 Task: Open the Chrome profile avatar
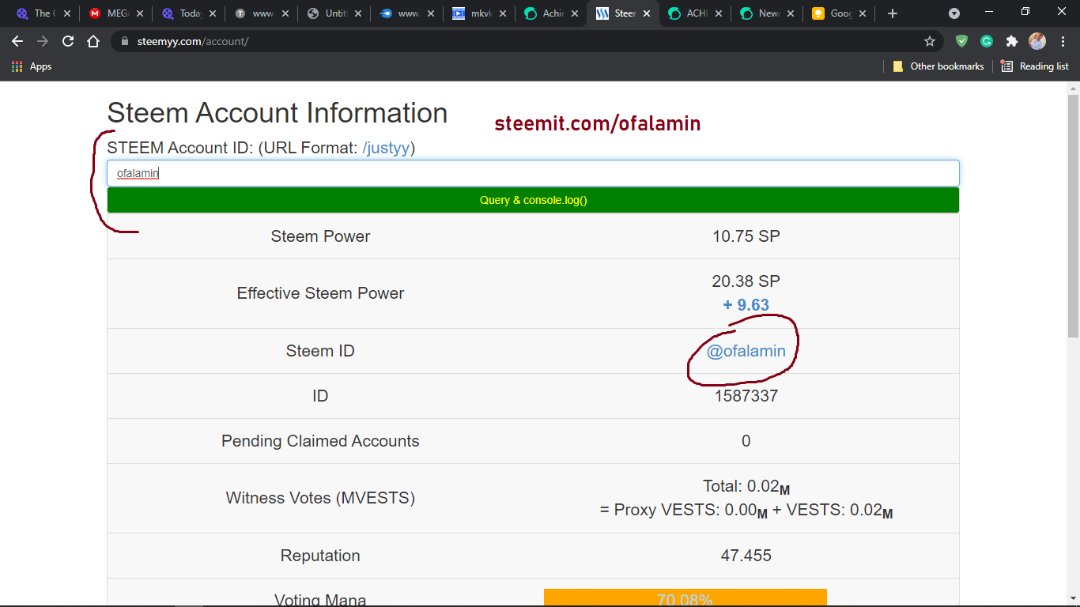[1037, 41]
